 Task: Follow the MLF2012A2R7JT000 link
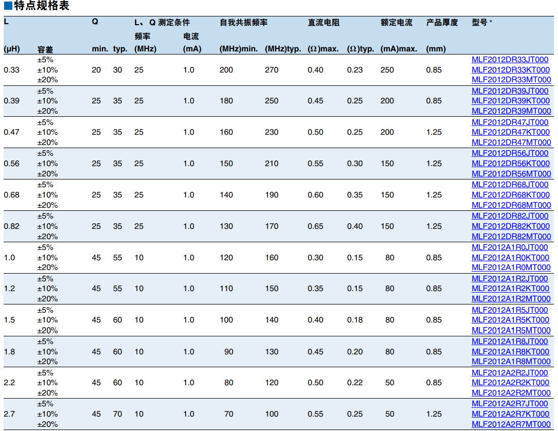pos(510,404)
